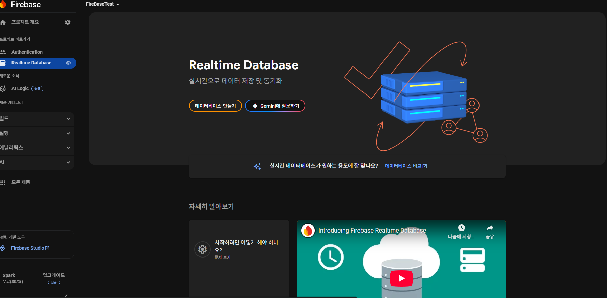607x298 pixels.
Task: Click the external link icon beside Firebase Studio
Action: point(47,248)
